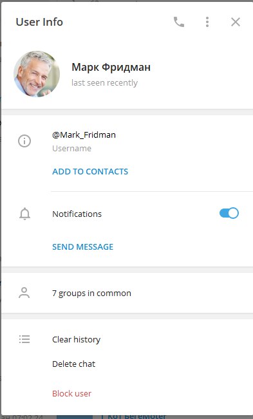Start a voice call with the phone icon
253x419 pixels.
click(x=179, y=22)
